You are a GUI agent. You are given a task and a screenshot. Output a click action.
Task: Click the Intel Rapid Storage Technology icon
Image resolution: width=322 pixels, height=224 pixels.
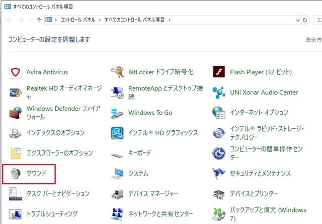219,133
